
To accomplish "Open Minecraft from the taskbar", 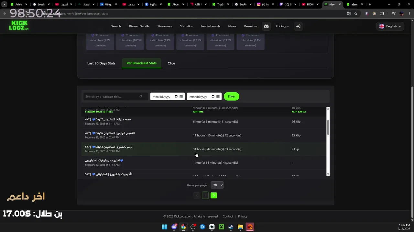I will (221, 227).
